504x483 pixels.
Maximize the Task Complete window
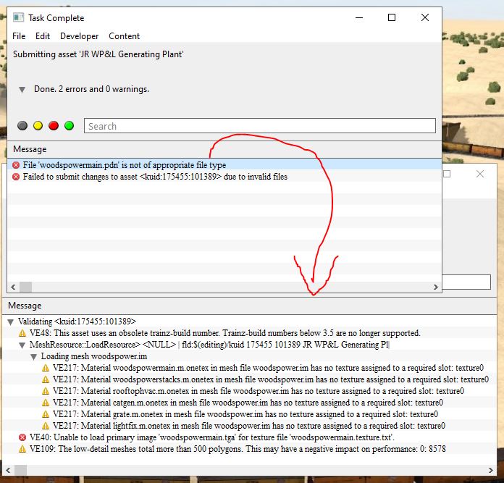pyautogui.click(x=392, y=17)
